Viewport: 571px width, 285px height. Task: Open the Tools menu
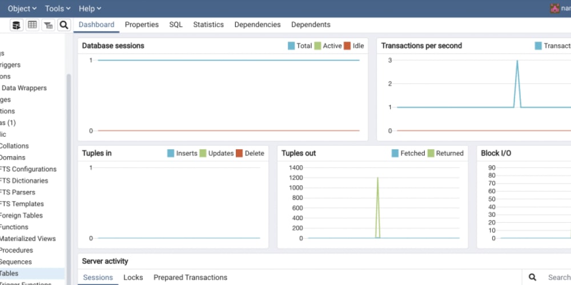click(x=58, y=9)
